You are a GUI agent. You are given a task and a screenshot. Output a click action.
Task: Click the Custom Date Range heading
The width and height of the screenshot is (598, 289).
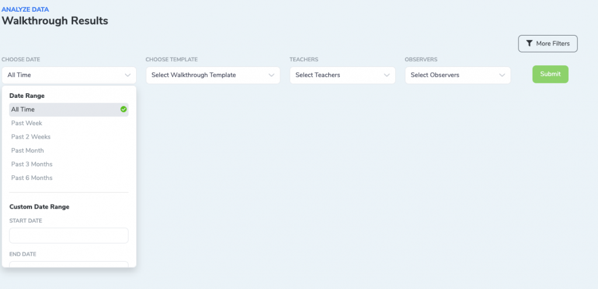pyautogui.click(x=39, y=207)
